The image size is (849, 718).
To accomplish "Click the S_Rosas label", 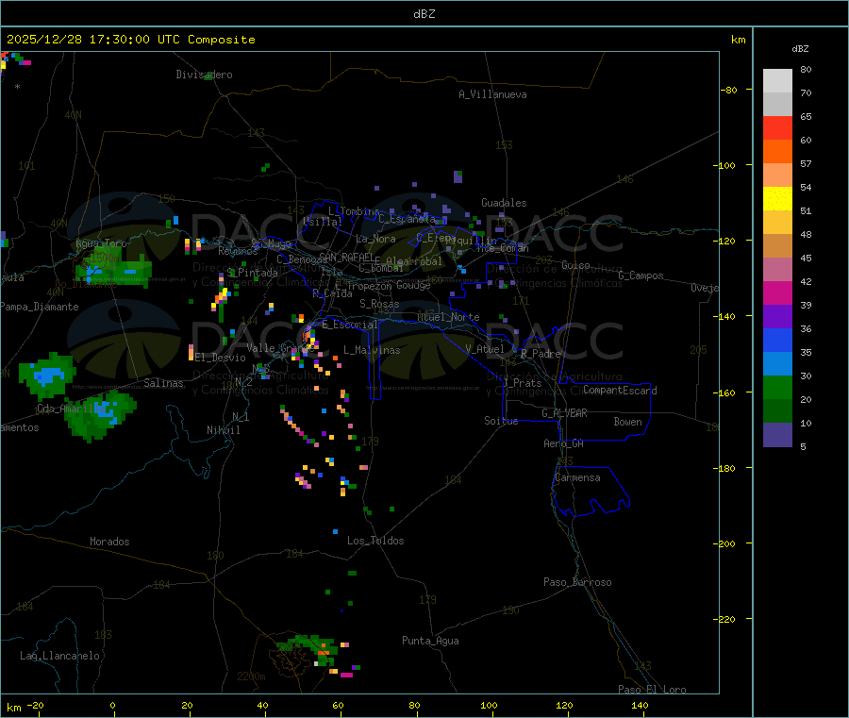I will pos(379,304).
